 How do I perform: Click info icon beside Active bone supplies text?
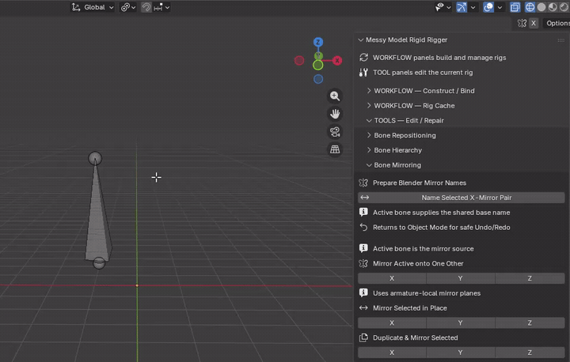[363, 212]
